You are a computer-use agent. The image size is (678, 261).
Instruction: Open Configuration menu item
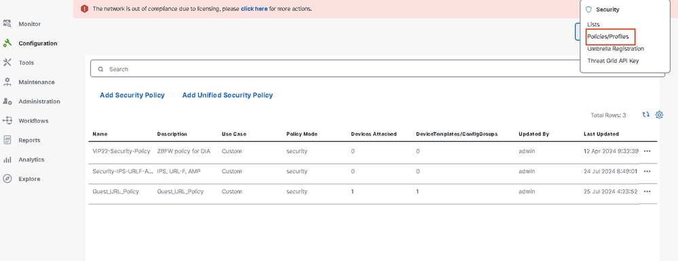click(37, 43)
